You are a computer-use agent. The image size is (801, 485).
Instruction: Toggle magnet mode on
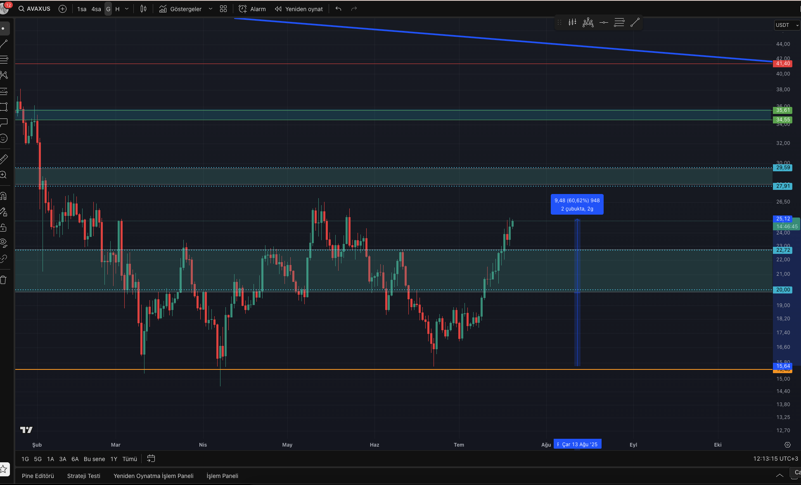[x=4, y=196]
